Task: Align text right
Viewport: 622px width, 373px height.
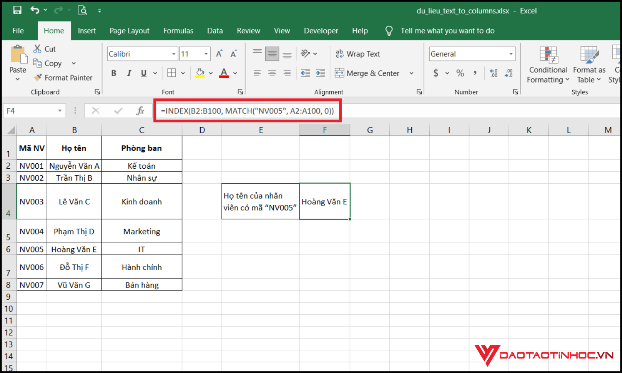Action: click(287, 73)
